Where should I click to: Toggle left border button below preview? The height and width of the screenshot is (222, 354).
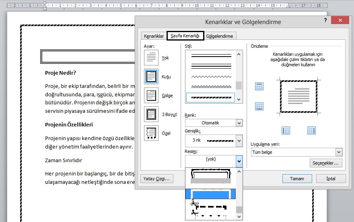point(286,130)
